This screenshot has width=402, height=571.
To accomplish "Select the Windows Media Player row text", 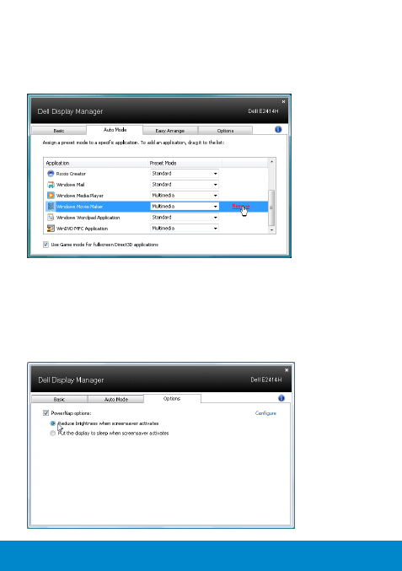I will [x=80, y=196].
